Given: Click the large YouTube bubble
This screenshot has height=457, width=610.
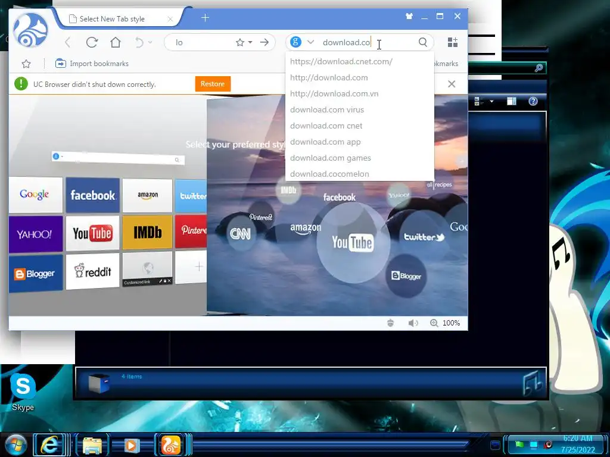Looking at the screenshot, I should pos(353,243).
